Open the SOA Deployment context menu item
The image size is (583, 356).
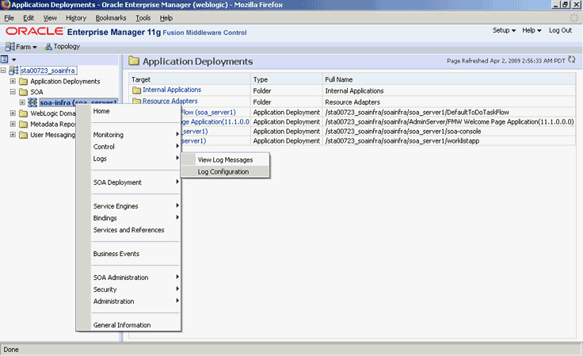point(117,182)
